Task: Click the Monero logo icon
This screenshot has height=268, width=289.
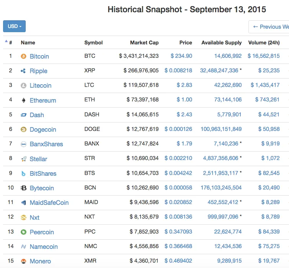Action: tap(23, 261)
